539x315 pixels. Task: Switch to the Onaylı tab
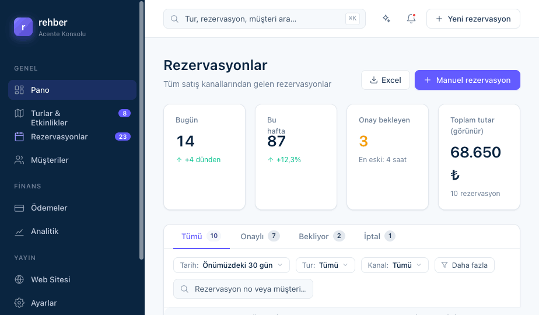[x=260, y=236]
